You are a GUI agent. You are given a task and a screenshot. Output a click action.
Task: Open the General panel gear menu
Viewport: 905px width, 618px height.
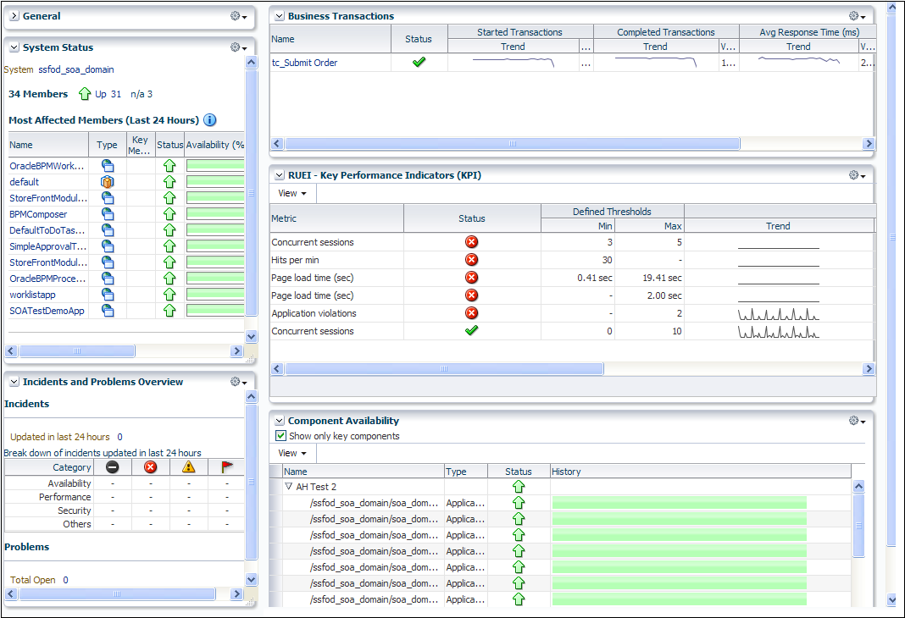(x=238, y=16)
